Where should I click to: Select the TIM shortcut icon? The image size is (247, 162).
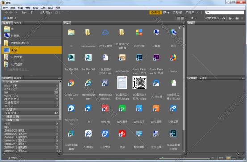(88, 108)
